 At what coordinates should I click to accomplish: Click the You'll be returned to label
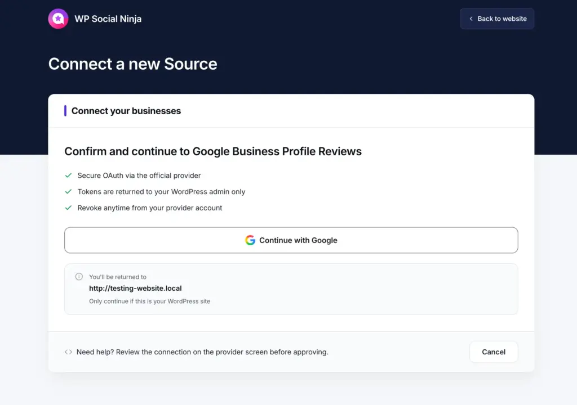pyautogui.click(x=118, y=277)
